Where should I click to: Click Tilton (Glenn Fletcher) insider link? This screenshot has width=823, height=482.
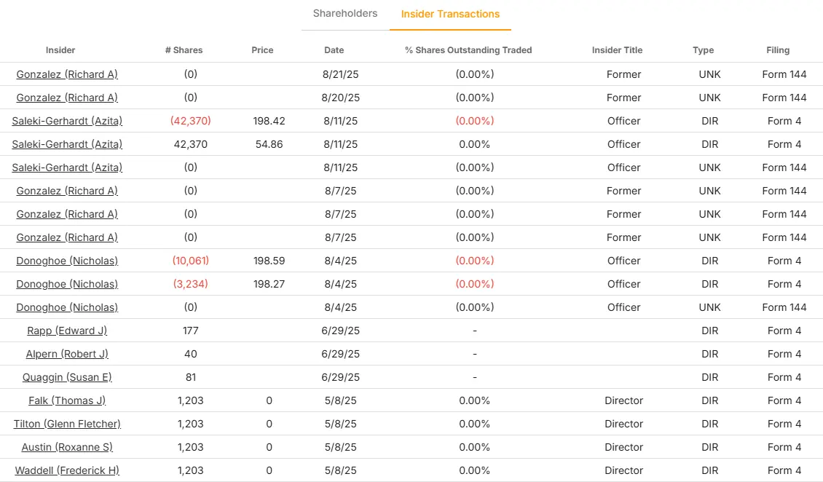[x=67, y=424]
